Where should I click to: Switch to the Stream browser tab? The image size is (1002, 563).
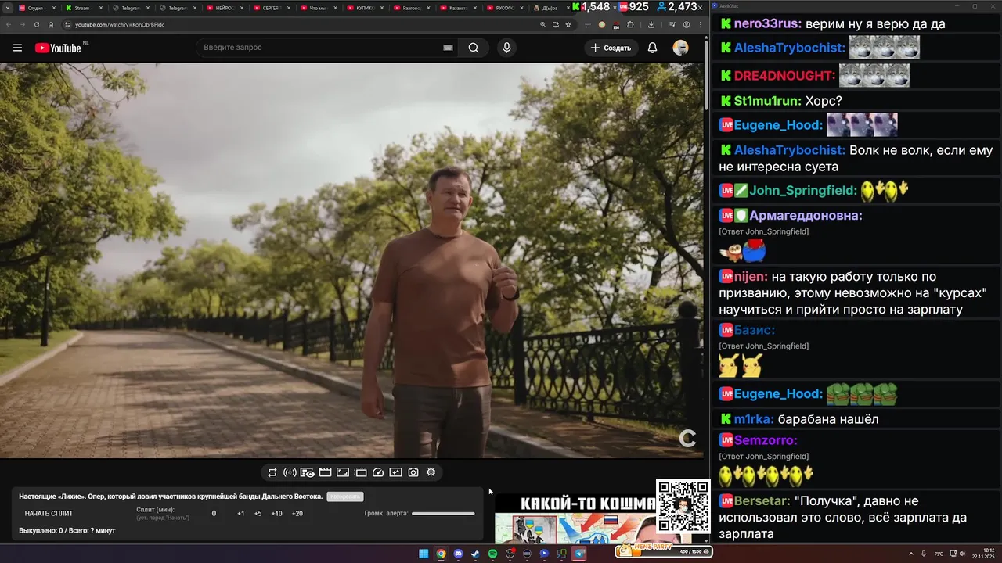82,8
